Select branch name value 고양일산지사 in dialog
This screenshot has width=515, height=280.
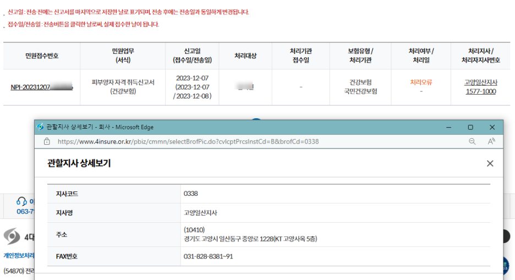click(200, 213)
